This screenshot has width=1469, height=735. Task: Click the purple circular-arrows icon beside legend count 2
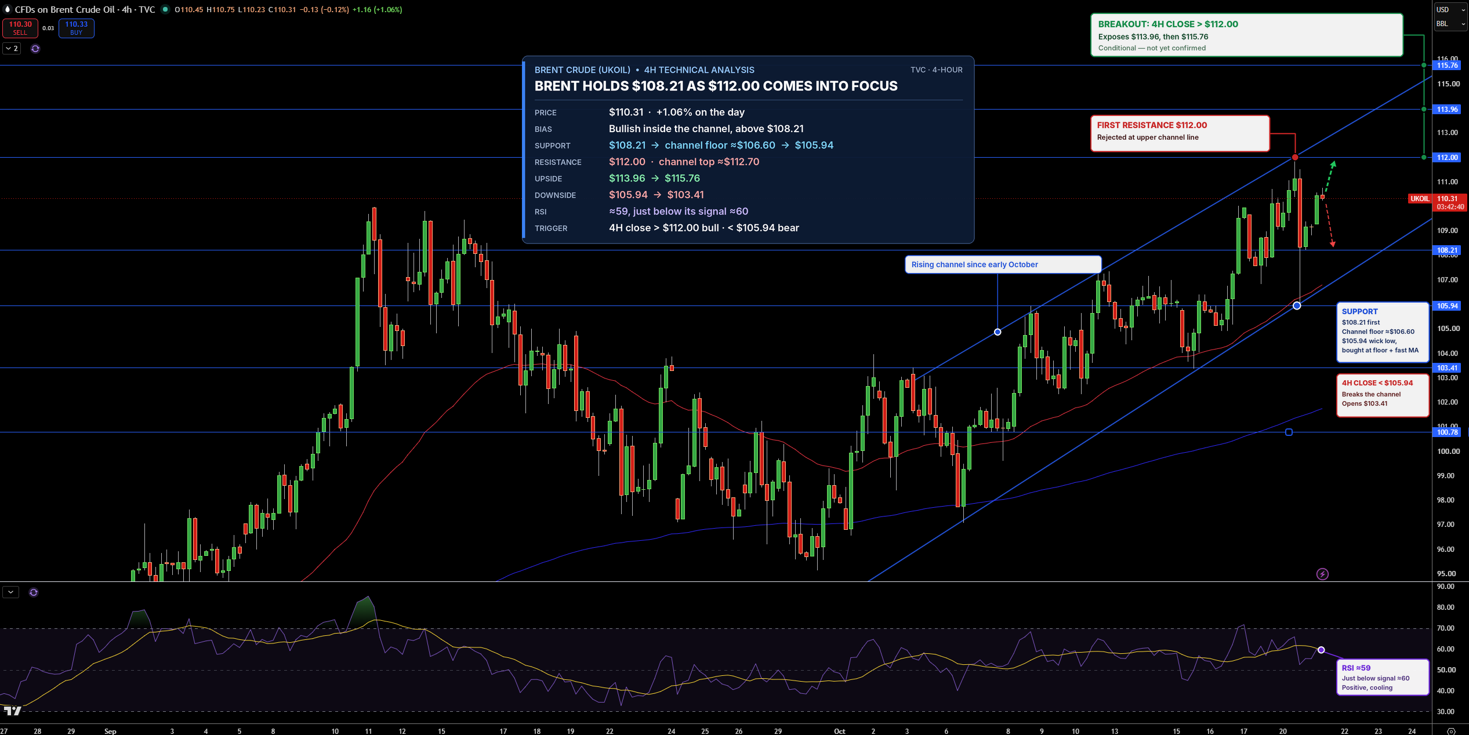pos(35,49)
